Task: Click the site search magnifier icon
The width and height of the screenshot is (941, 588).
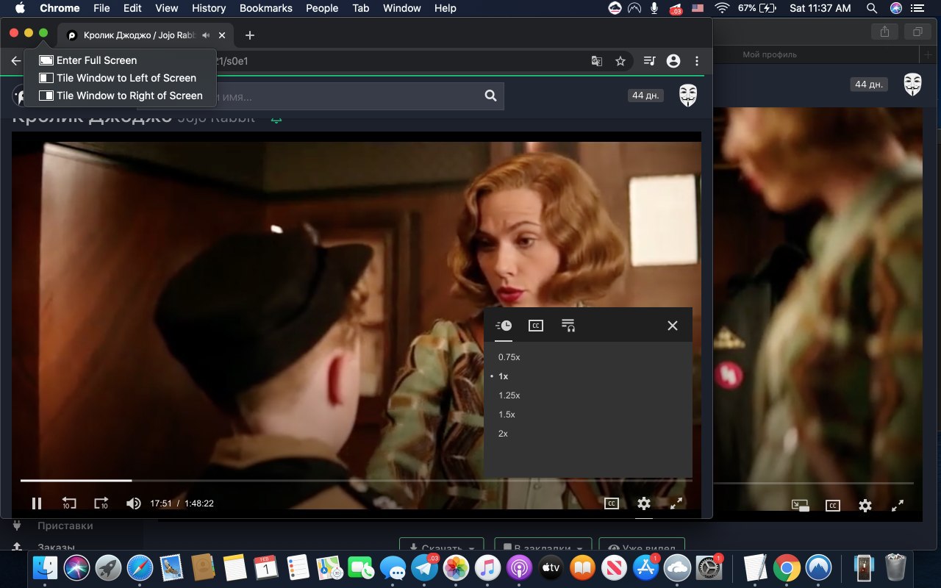Action: coord(490,96)
